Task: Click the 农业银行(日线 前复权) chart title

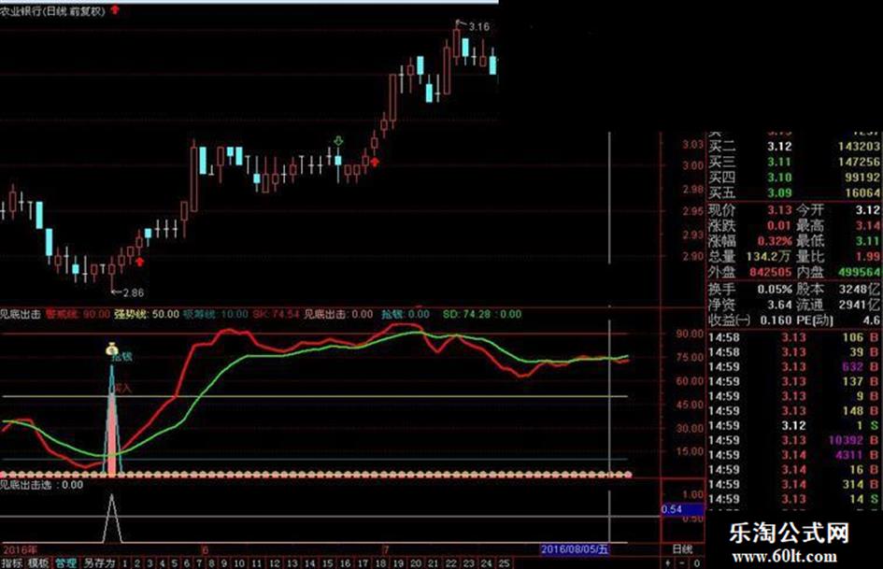Action: [x=52, y=10]
